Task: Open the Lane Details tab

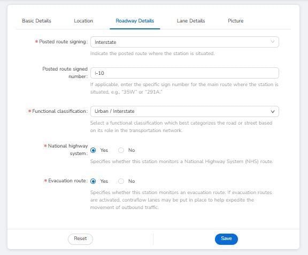Action: point(191,21)
